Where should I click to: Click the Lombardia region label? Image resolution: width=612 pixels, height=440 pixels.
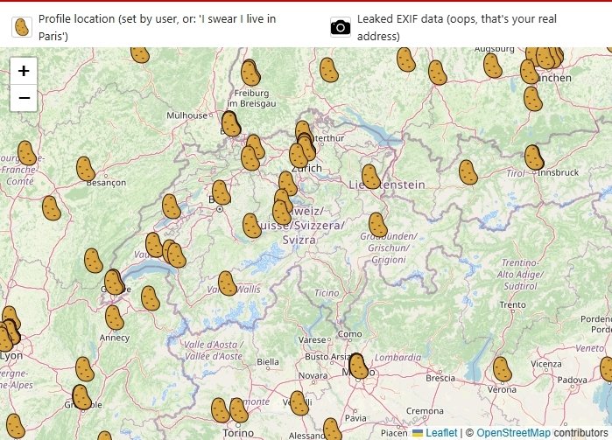(397, 357)
